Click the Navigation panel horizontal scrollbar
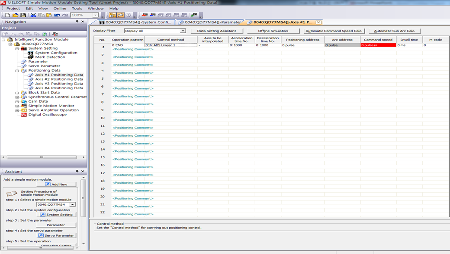This screenshot has height=254, width=450. pyautogui.click(x=42, y=157)
